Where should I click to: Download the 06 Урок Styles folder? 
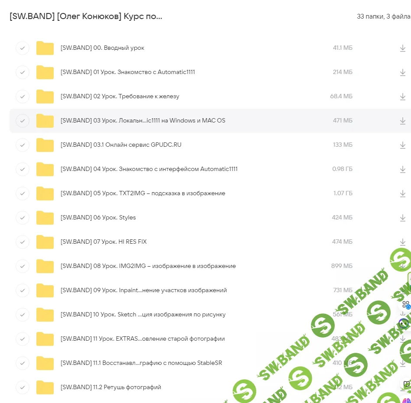402,218
